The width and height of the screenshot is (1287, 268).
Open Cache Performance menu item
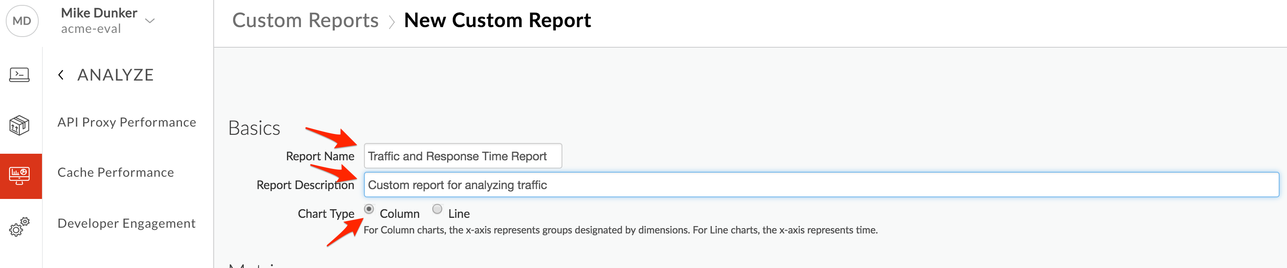(116, 173)
